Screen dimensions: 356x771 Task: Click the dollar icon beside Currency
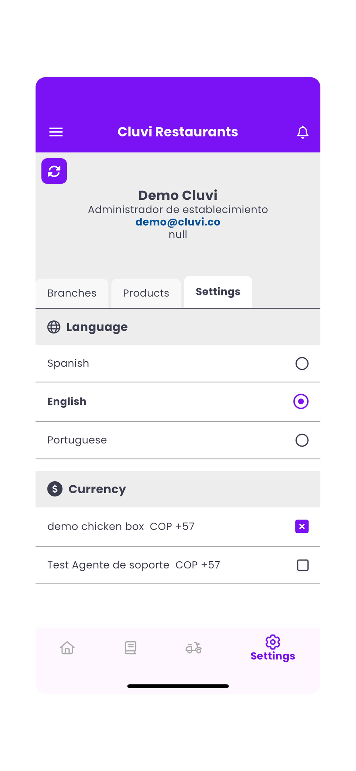click(x=55, y=489)
